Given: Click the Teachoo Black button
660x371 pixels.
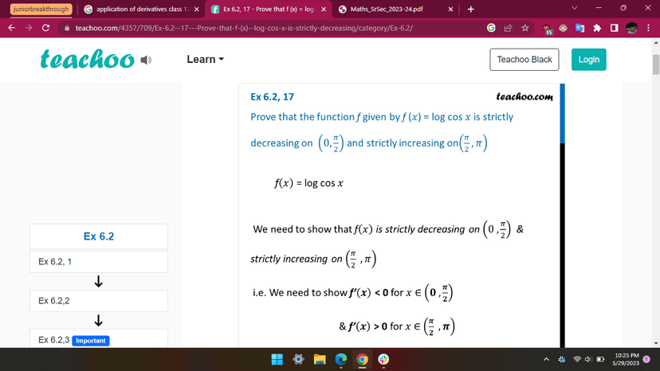Looking at the screenshot, I should (524, 60).
